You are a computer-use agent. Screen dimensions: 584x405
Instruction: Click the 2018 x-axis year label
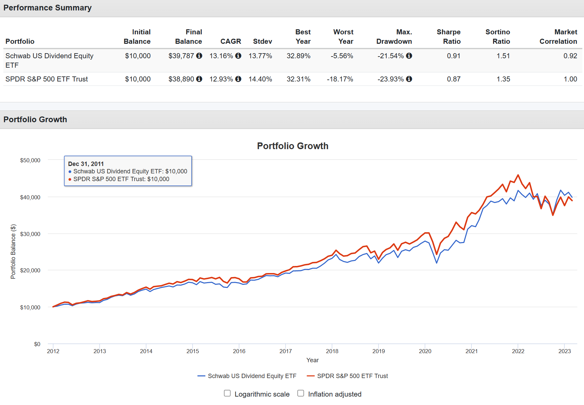click(x=332, y=351)
